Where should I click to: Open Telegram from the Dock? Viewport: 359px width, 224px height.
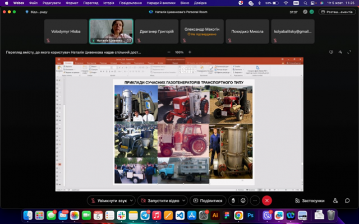click(x=145, y=215)
